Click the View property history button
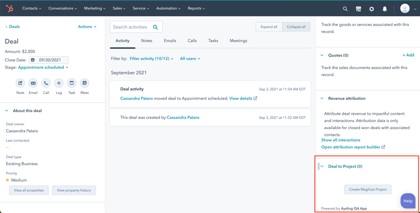This screenshot has width=420, height=213. click(x=74, y=190)
